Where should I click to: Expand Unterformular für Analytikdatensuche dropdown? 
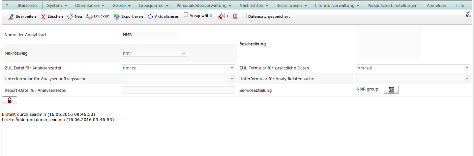pyautogui.click(x=466, y=79)
